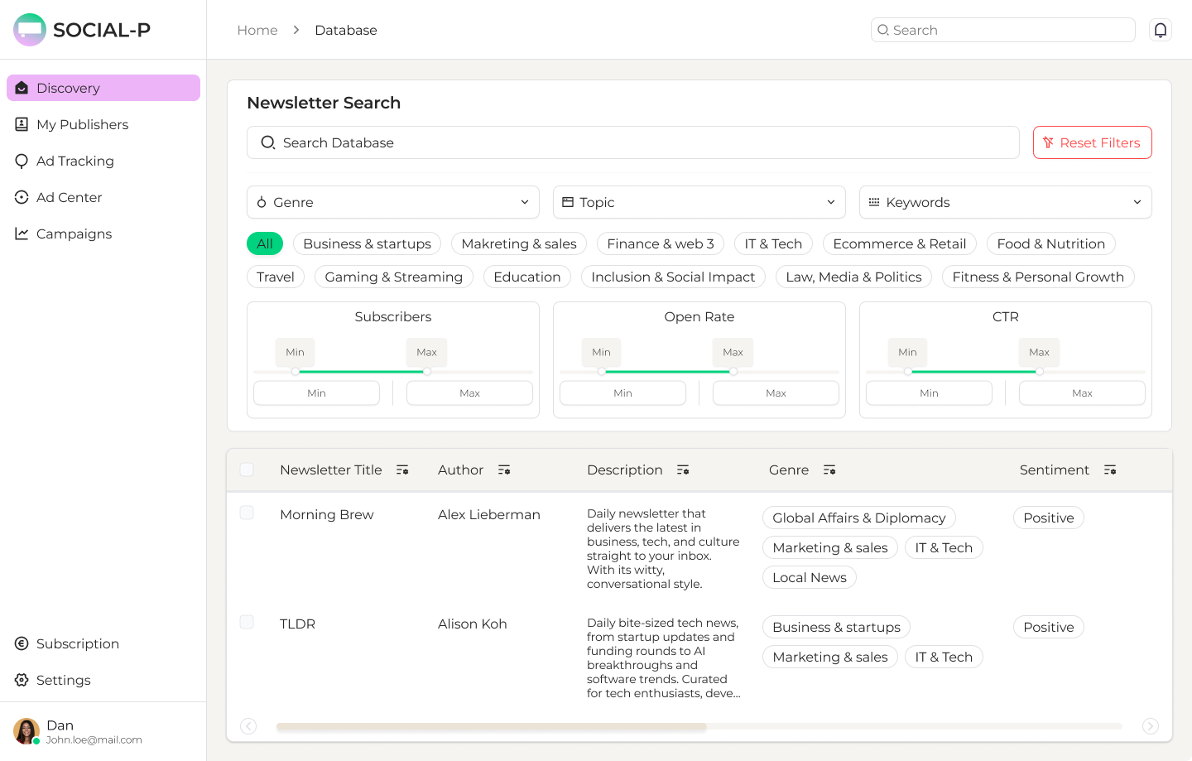1192x761 pixels.
Task: Click table scroll-left arrow icon
Action: click(248, 726)
